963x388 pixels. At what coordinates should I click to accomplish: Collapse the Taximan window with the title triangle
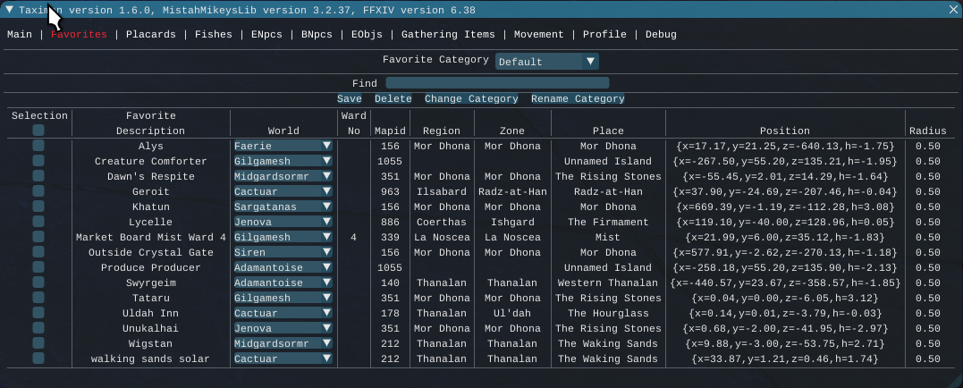tap(9, 10)
